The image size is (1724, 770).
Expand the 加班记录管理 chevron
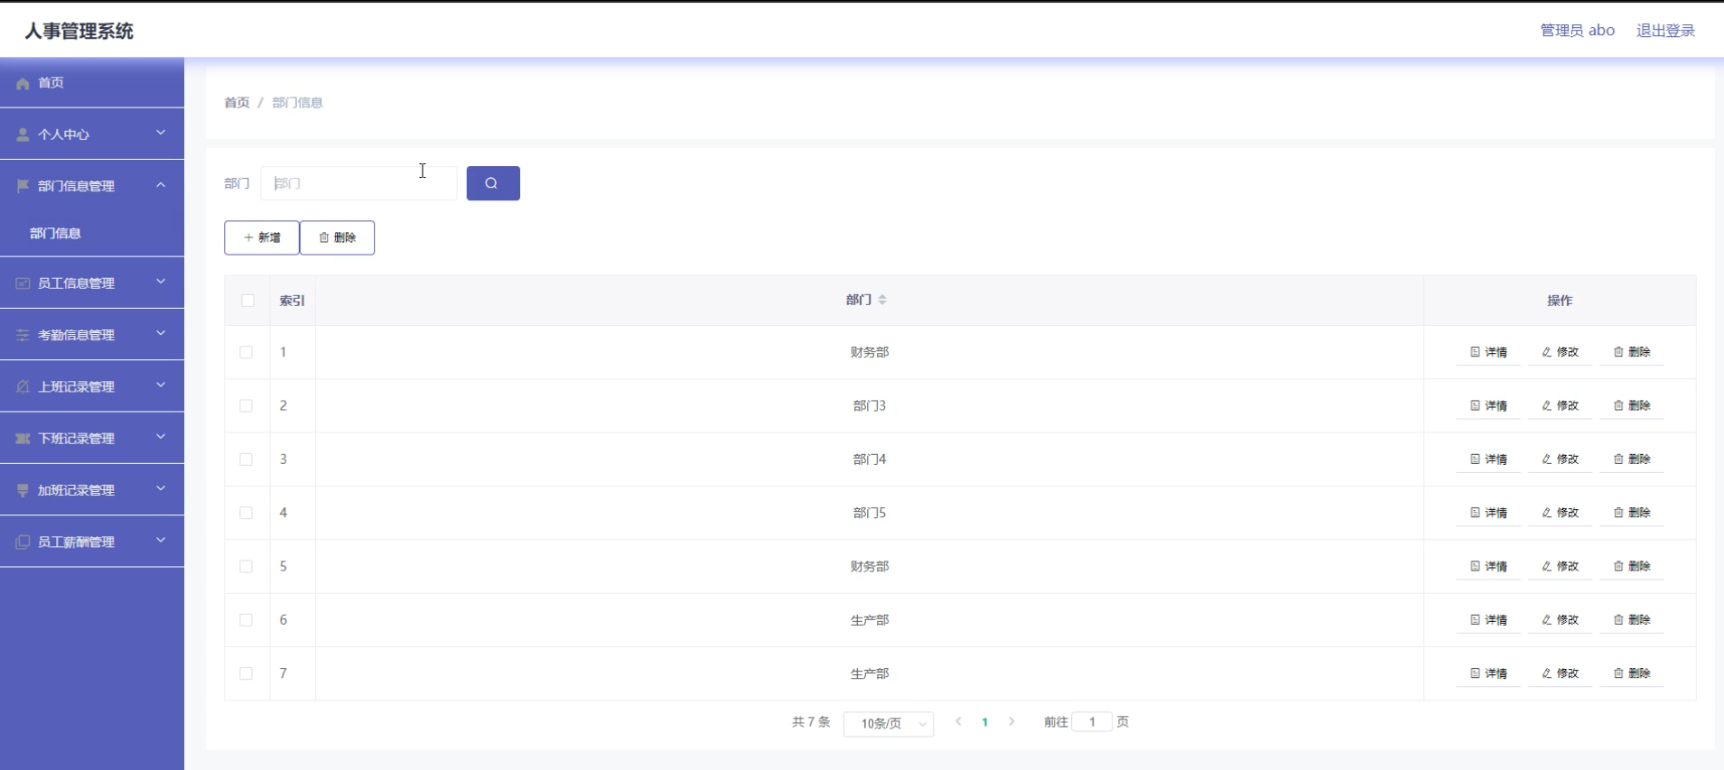click(161, 488)
